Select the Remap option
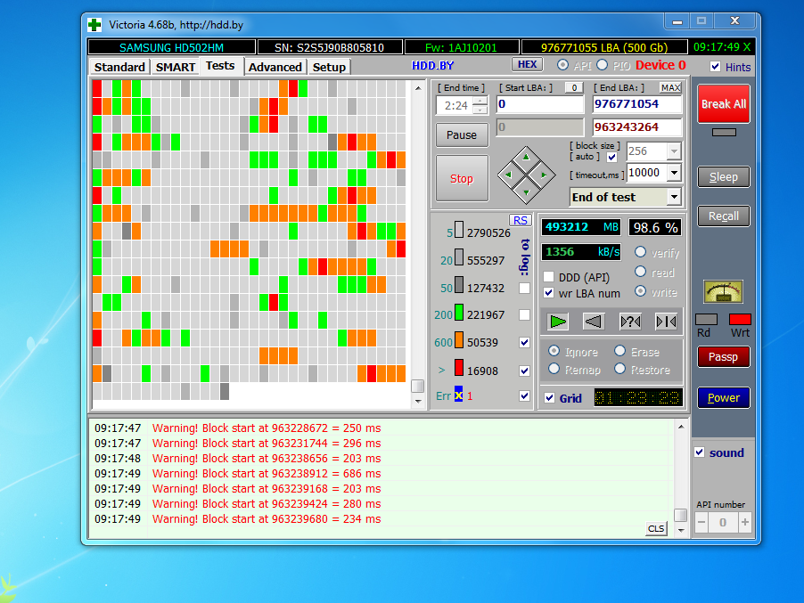The height and width of the screenshot is (603, 804). [x=554, y=369]
